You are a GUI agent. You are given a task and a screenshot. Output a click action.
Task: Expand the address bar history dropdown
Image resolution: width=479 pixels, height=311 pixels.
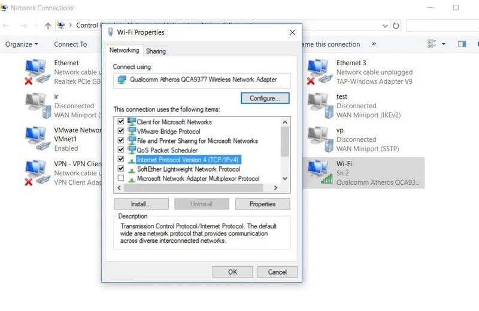coord(385,26)
